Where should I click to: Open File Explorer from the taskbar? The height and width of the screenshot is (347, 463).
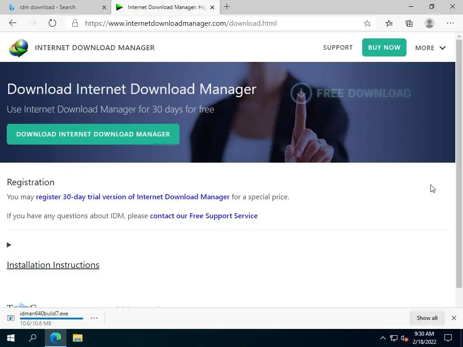(78, 338)
